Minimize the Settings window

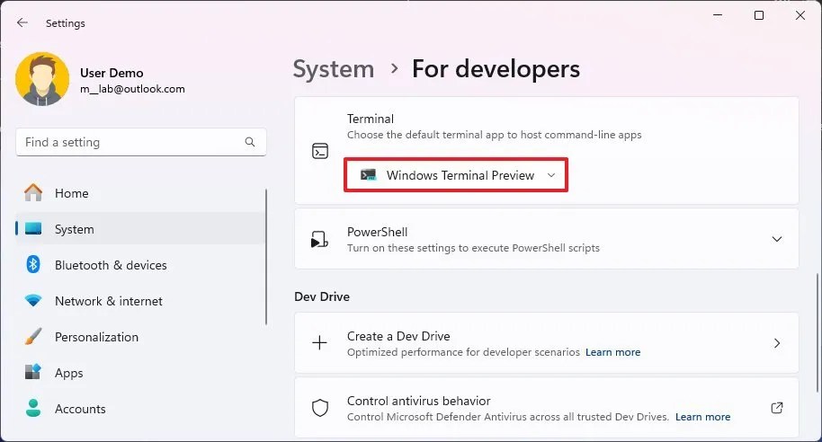(x=718, y=15)
